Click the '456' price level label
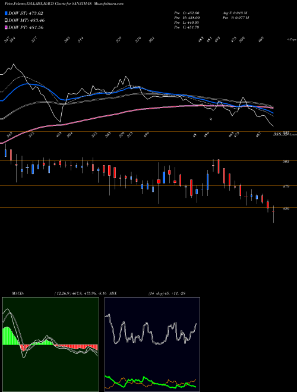 pos(286,208)
